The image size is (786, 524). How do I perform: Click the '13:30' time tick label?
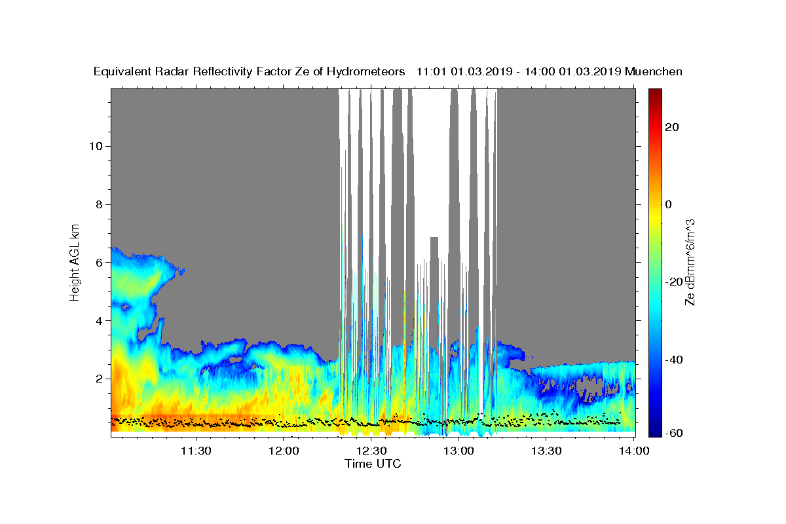[x=546, y=451]
